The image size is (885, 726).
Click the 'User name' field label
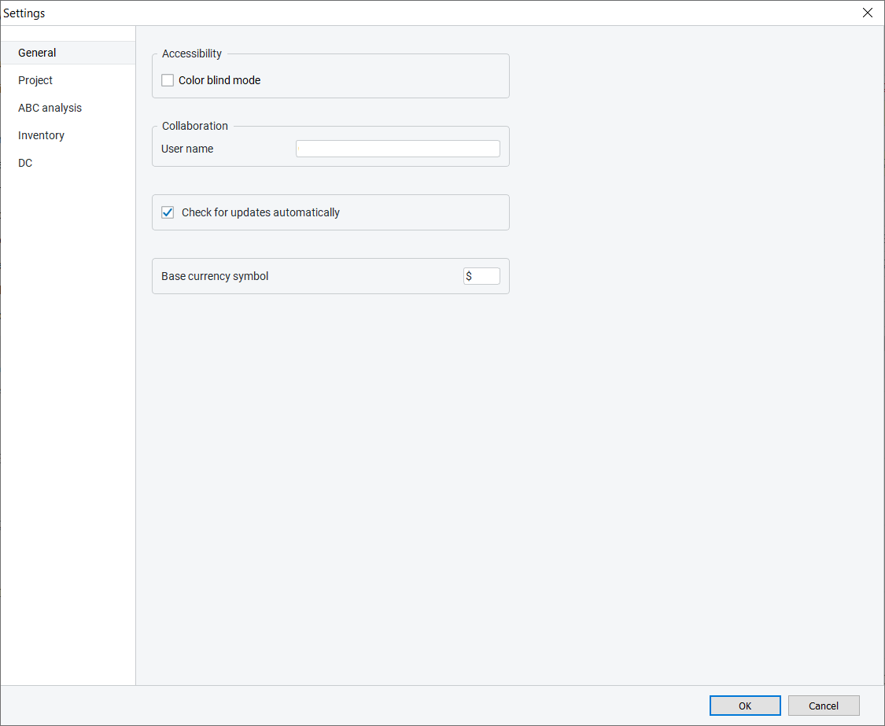[x=187, y=149]
